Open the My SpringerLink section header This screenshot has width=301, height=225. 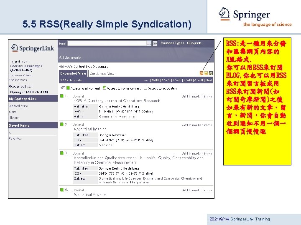tap(33, 98)
